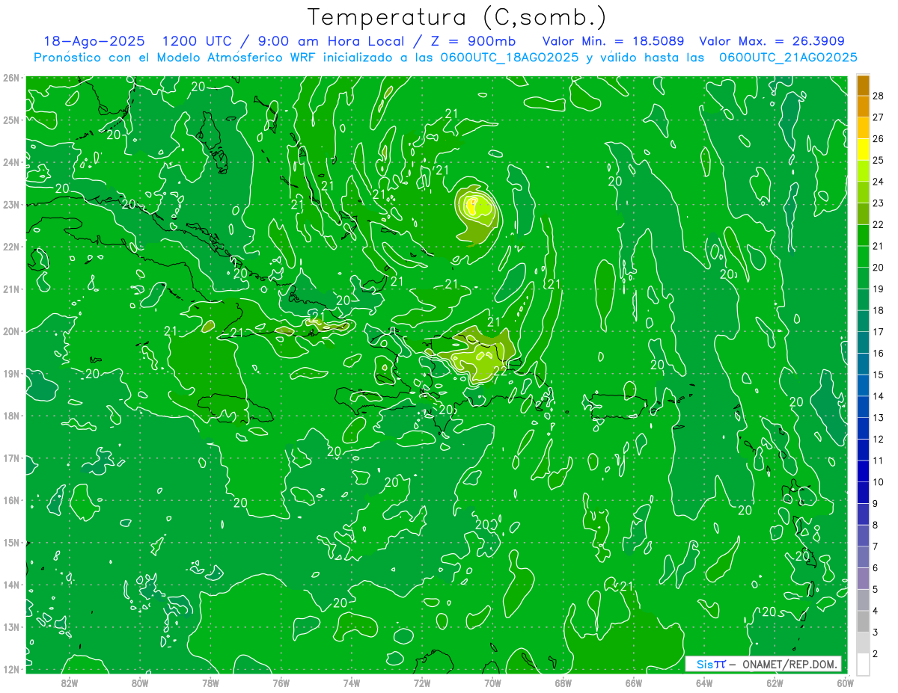Click the "24N" latitude axis label
Screen dimensions: 898x693
tap(11, 162)
